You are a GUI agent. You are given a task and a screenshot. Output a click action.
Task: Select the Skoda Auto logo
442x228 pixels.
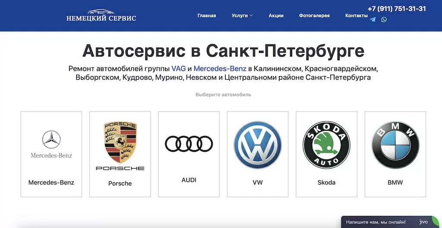[326, 145]
